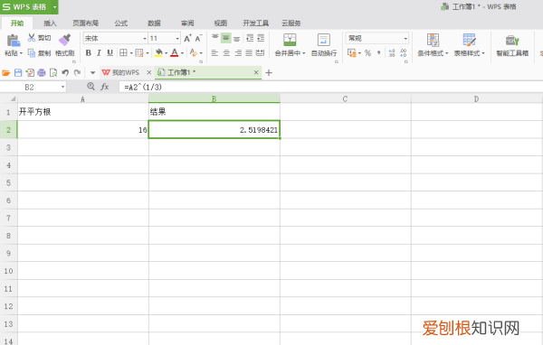
Task: Expand the Paste (粘贴) options arrow
Action: pyautogui.click(x=21, y=53)
